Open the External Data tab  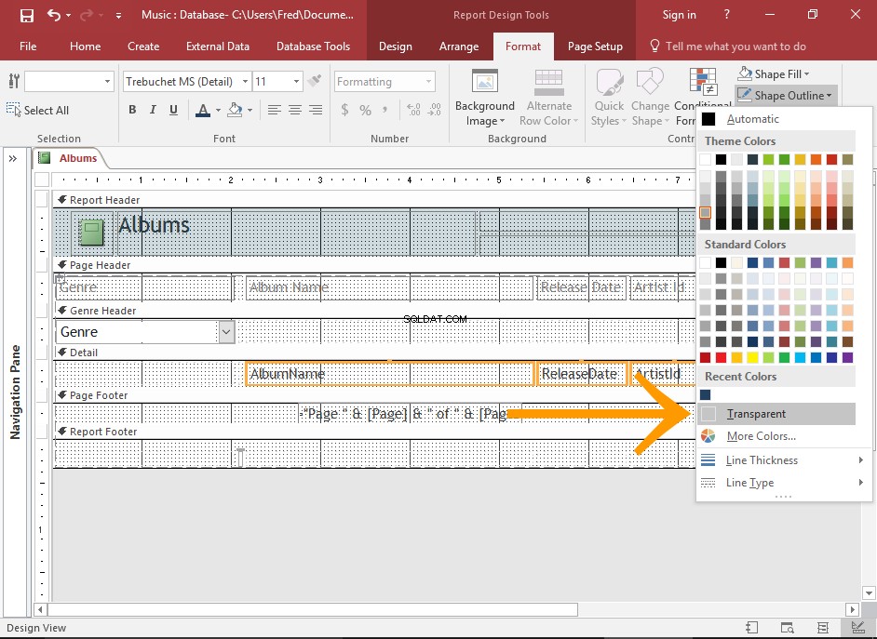(x=218, y=47)
